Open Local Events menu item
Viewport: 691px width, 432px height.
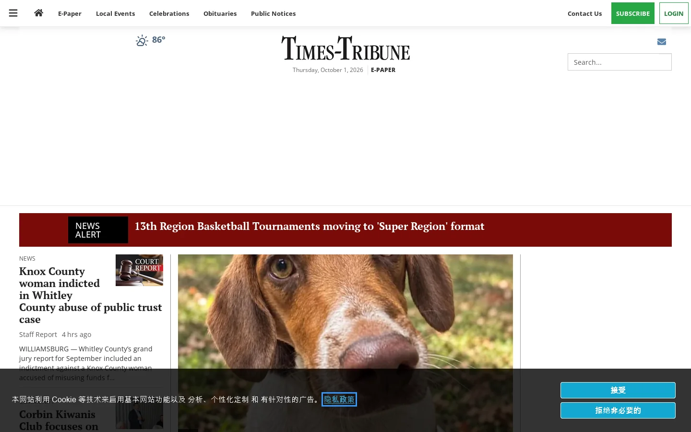pyautogui.click(x=115, y=13)
